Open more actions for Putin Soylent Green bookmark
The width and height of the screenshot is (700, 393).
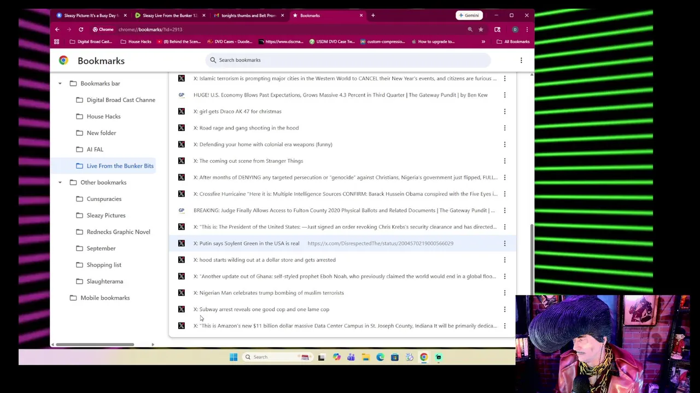(505, 243)
